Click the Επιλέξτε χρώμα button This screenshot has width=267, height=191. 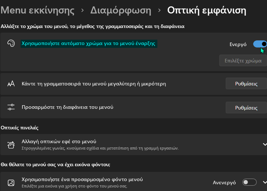pyautogui.click(x=243, y=61)
